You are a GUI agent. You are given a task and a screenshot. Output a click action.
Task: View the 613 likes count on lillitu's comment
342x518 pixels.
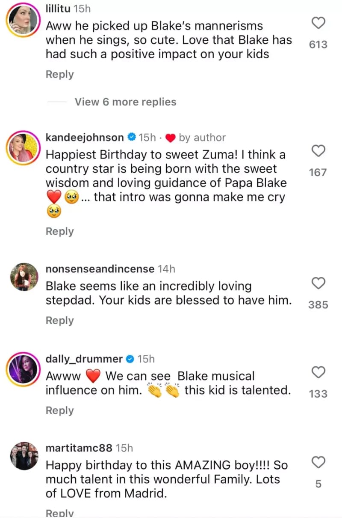click(x=318, y=45)
